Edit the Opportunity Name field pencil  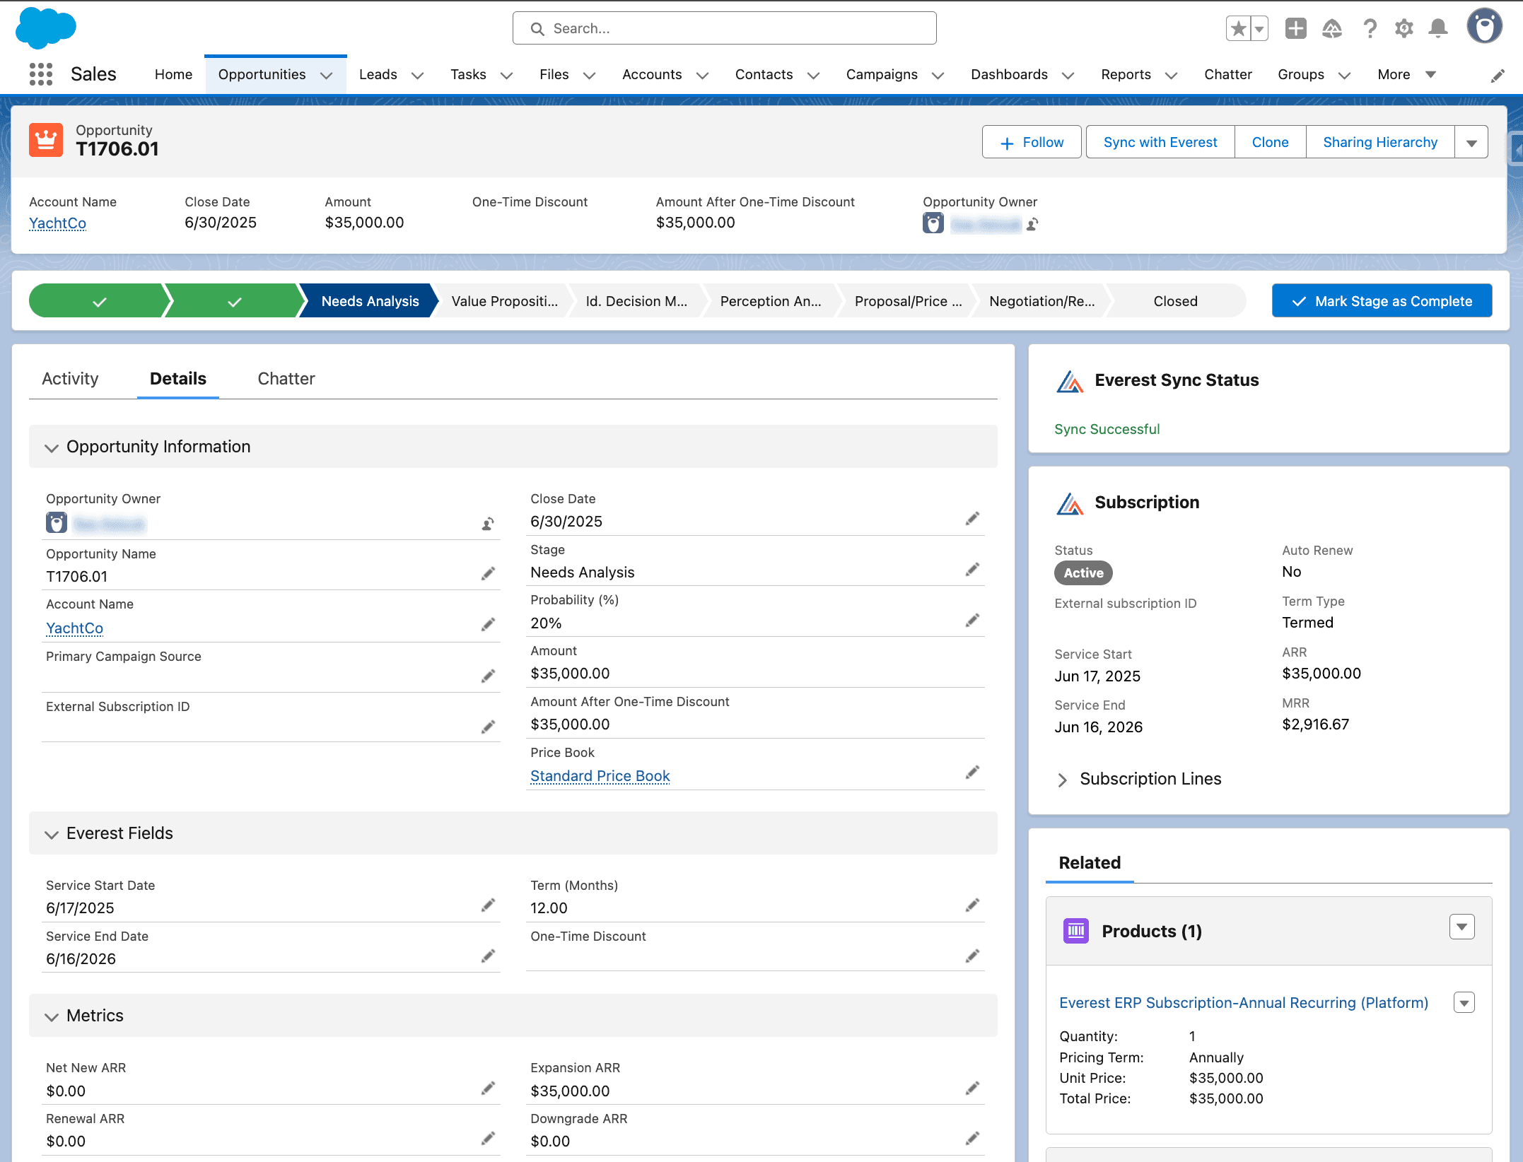[x=488, y=573]
